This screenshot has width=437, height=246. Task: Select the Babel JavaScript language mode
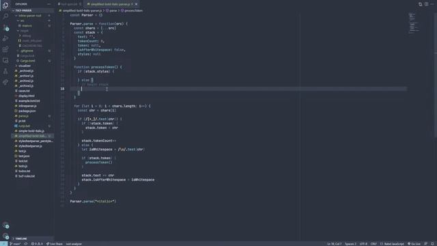click(392, 244)
